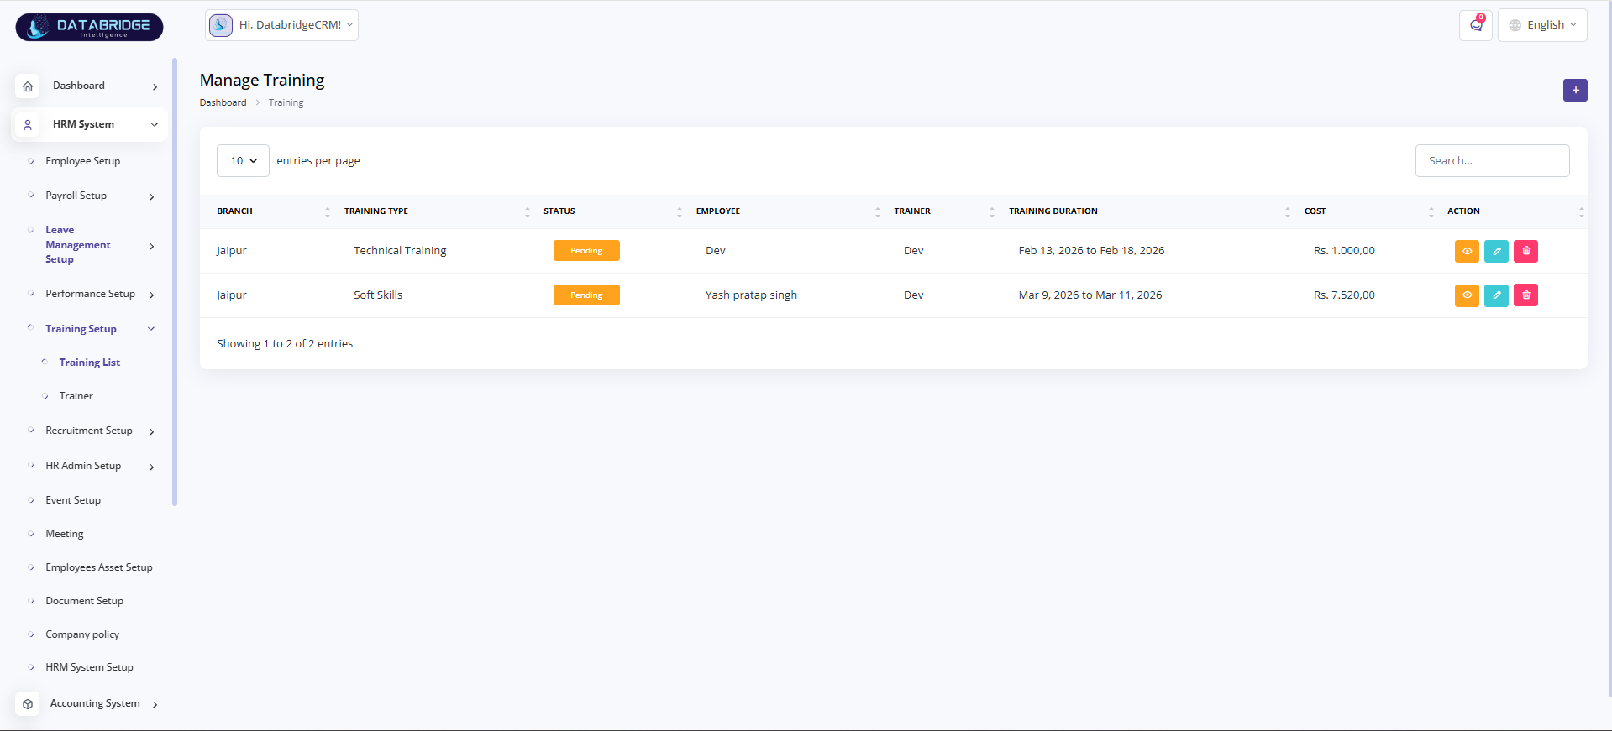
Task: Click the Feb 13, 2026 to Feb 18, 2026 duration
Action: point(1091,251)
